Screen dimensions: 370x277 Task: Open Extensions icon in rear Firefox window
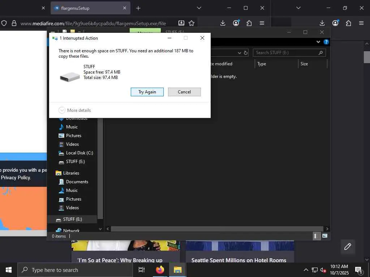point(348,23)
